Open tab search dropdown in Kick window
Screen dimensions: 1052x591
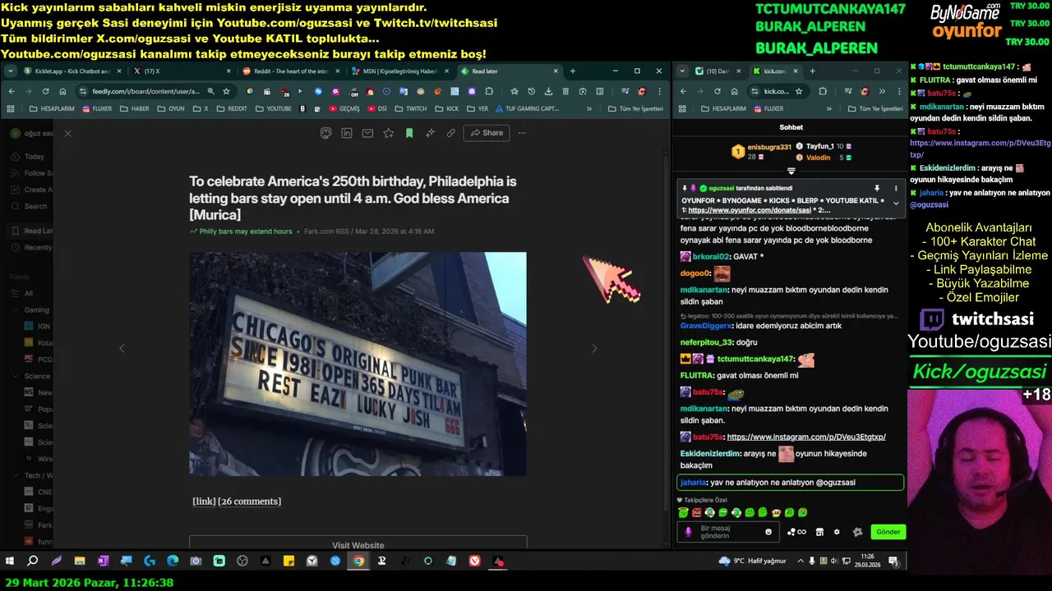(x=682, y=71)
